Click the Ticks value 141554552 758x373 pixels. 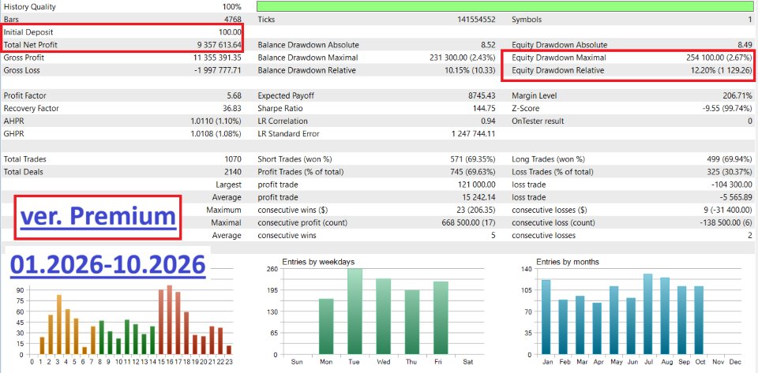(x=476, y=20)
